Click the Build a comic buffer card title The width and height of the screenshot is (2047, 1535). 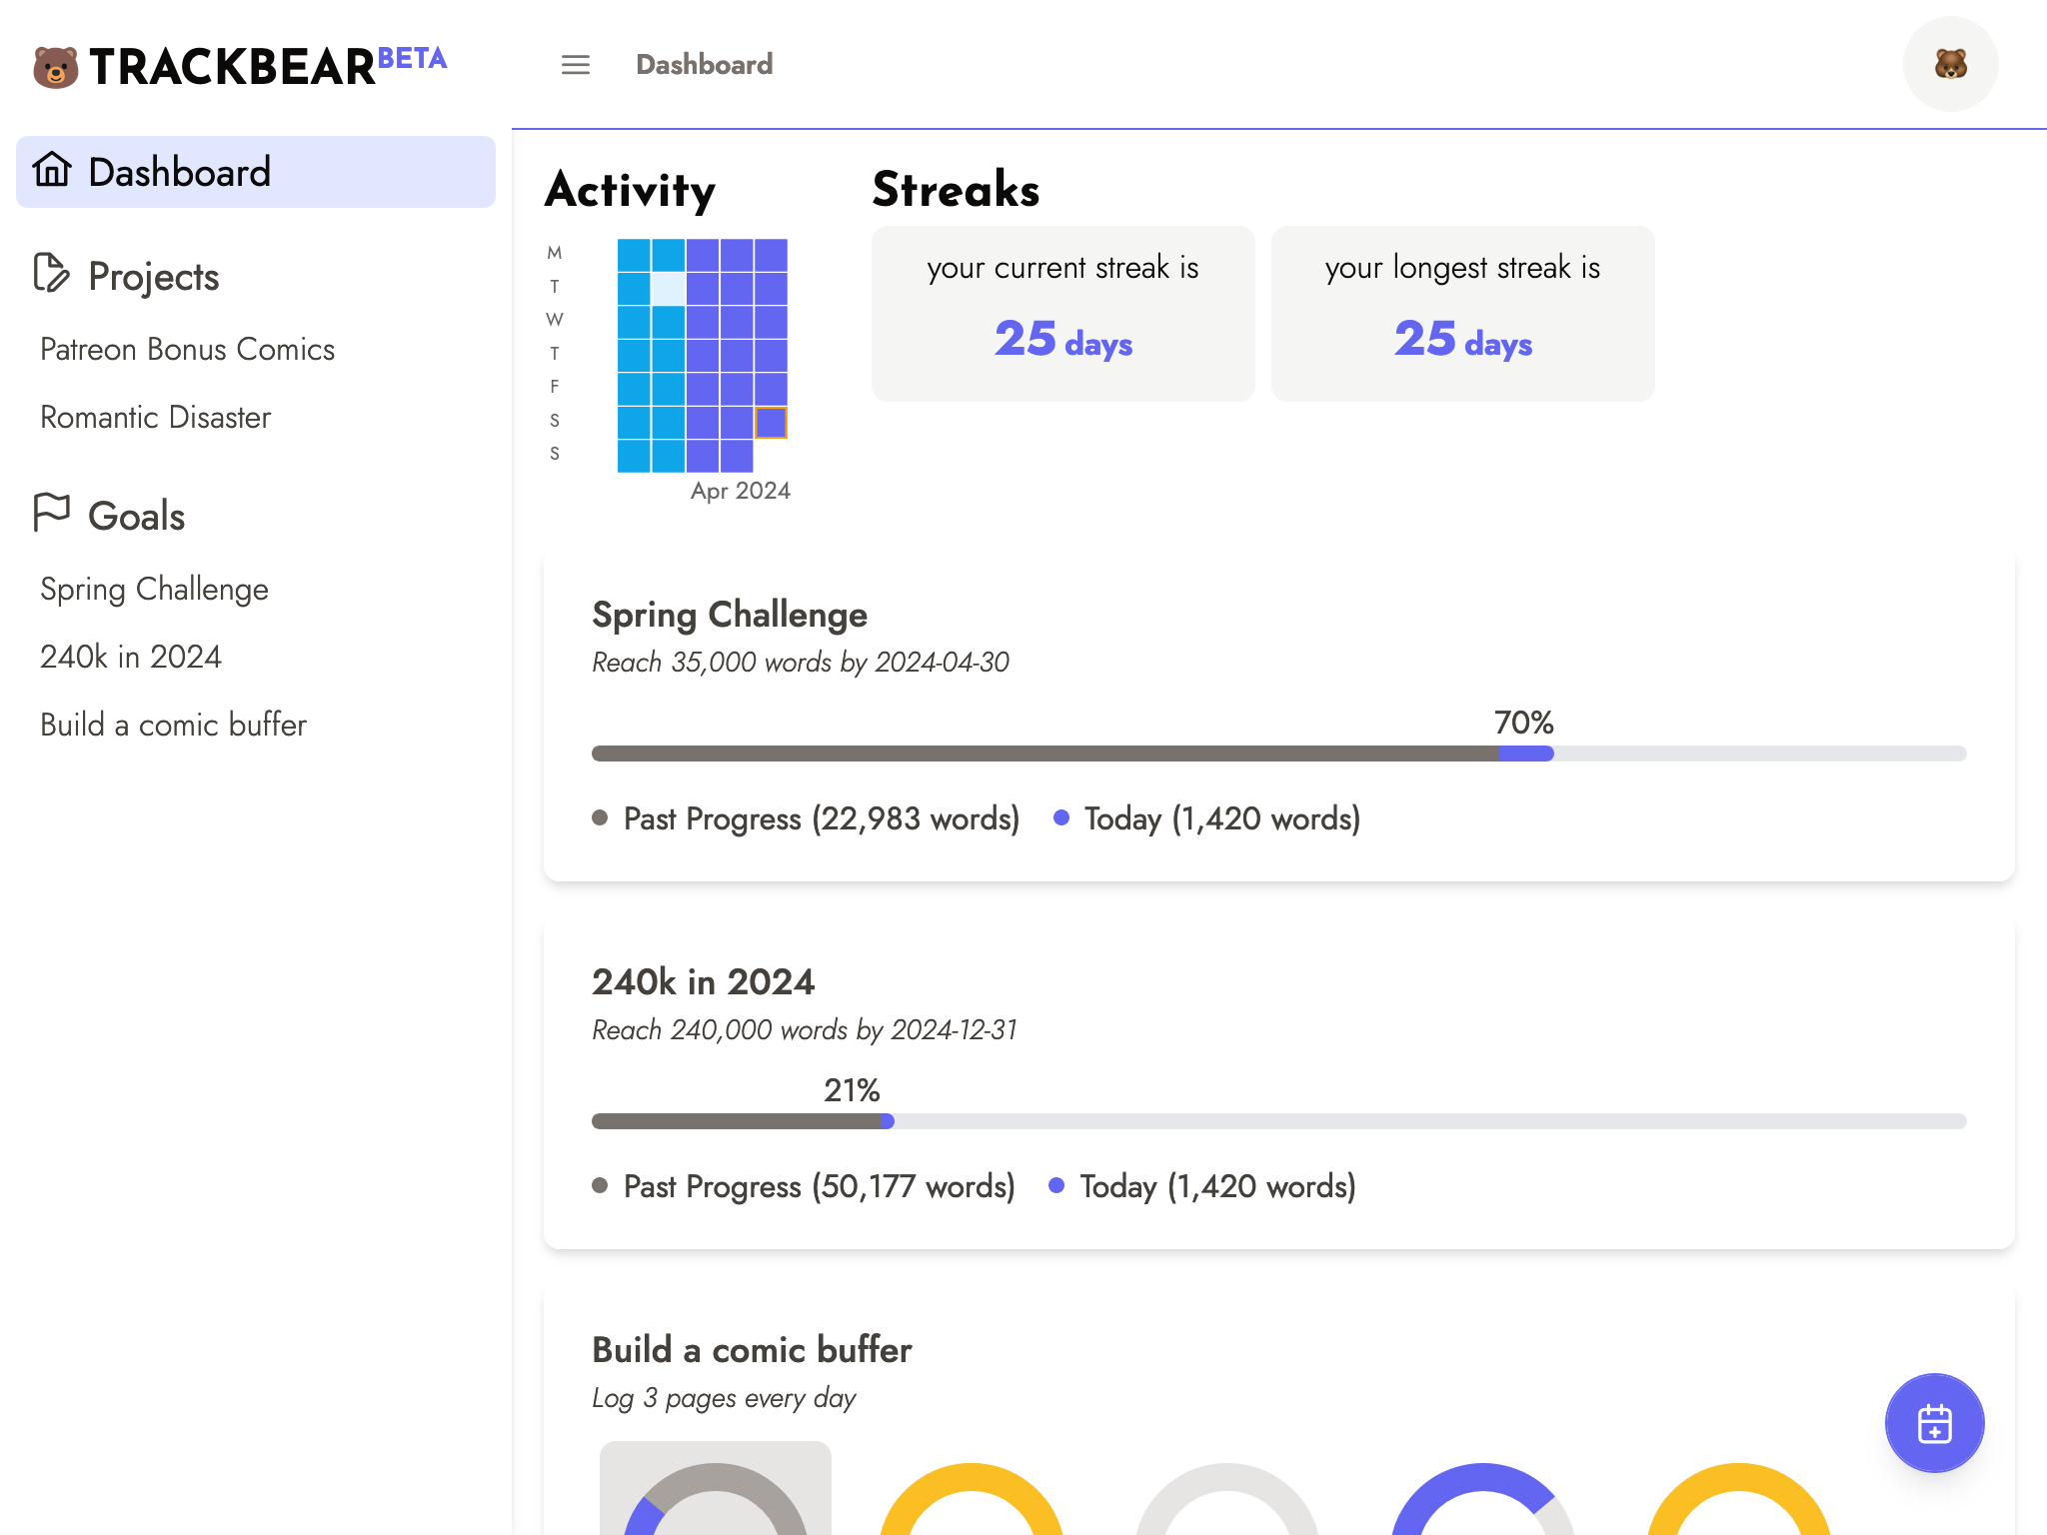(752, 1349)
